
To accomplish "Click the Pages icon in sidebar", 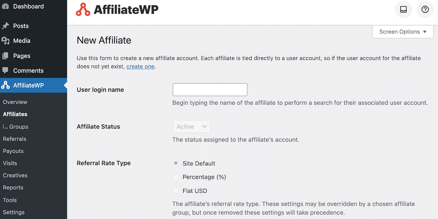I will point(5,56).
